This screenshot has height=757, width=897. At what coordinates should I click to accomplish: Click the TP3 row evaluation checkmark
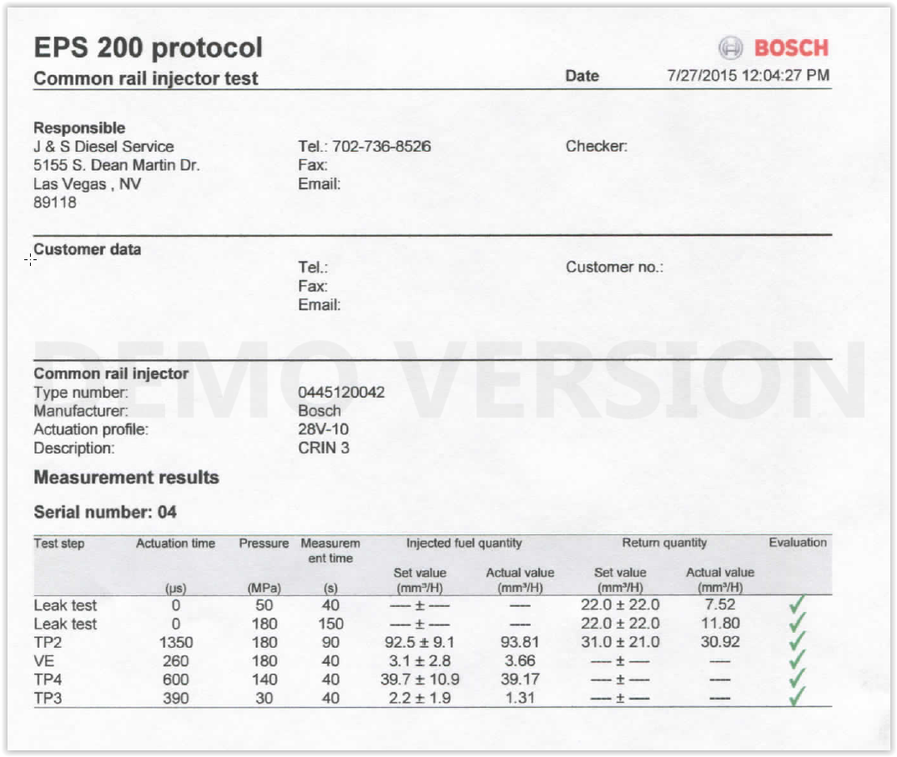click(x=798, y=697)
